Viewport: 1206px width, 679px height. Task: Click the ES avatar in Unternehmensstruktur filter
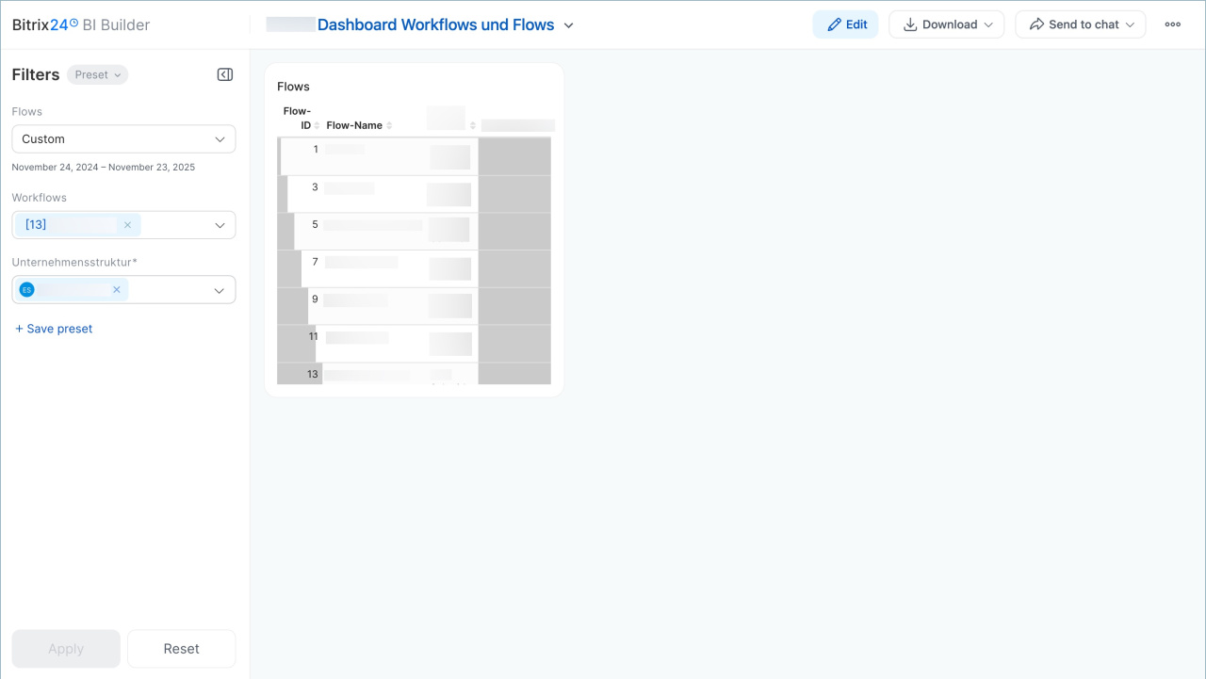point(26,290)
